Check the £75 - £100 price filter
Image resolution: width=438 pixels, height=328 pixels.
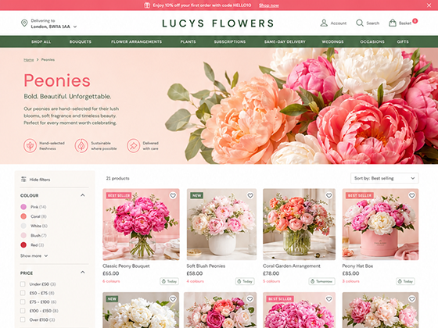[x=23, y=301]
